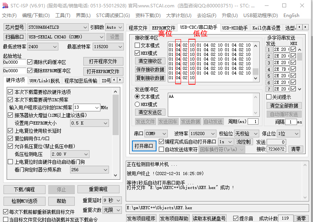Click the receive buffer vertical scrollbar
The width and height of the screenshot is (313, 222).
click(x=255, y=62)
